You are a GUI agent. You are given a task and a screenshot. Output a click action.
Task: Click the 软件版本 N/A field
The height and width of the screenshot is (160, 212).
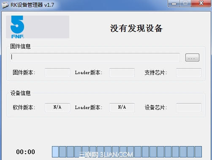point(57,107)
